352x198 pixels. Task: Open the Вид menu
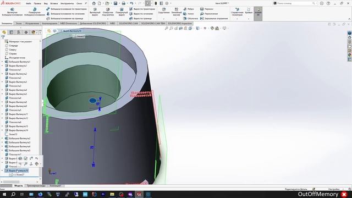46,3
